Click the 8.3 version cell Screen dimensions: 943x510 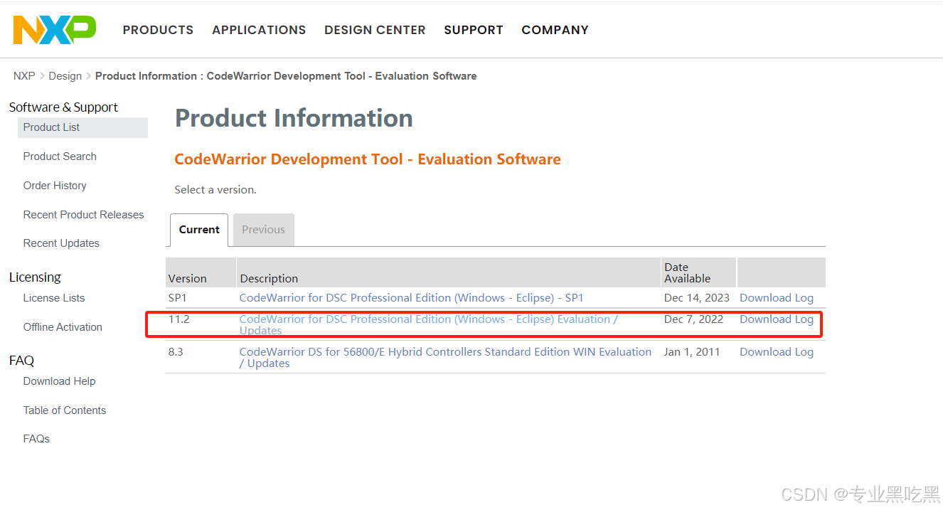[176, 352]
